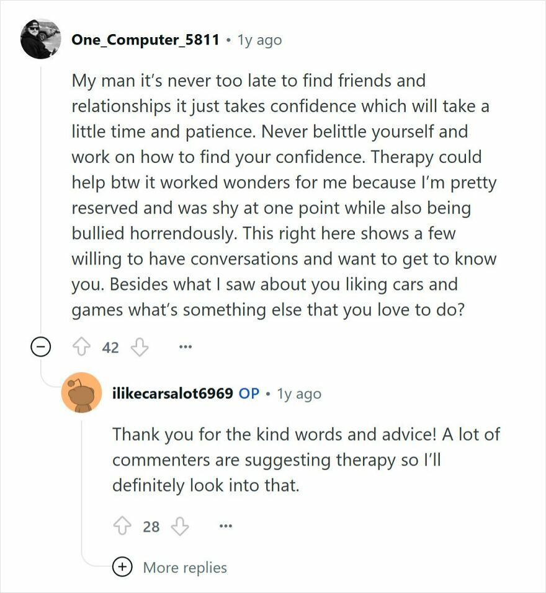
Task: Click the OP badge next to ilikecarsalot6969
Action: 249,393
